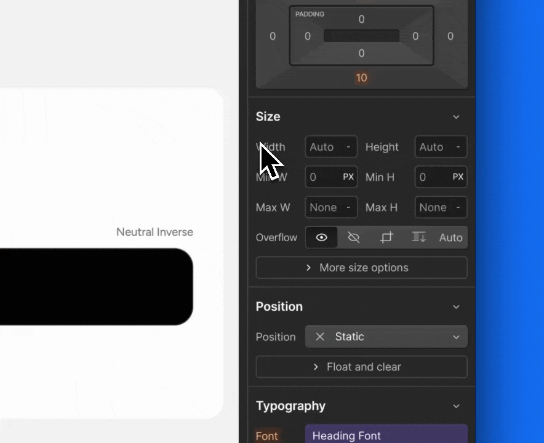Click the PX unit next to Min W
544x443 pixels.
(349, 177)
